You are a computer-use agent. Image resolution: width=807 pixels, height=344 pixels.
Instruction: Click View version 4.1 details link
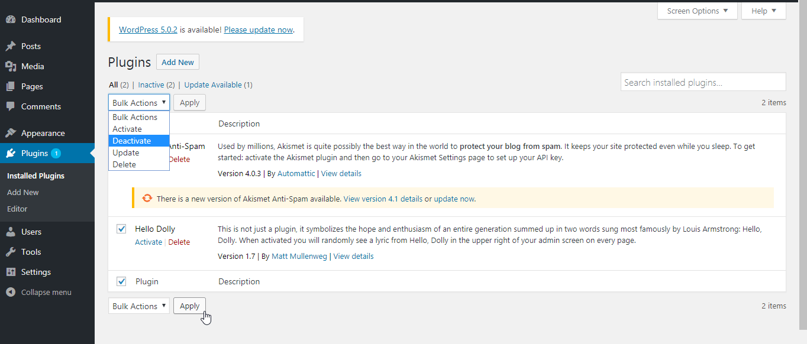pos(383,199)
